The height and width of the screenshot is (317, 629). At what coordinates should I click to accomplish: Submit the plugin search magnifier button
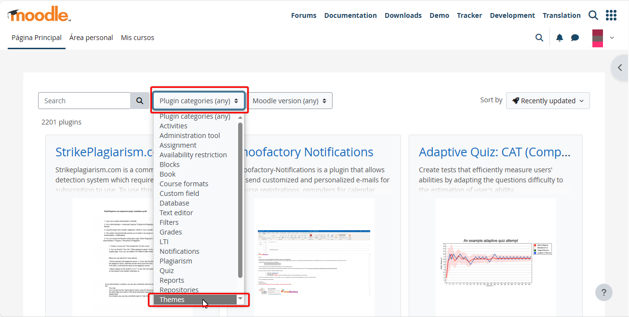(140, 101)
